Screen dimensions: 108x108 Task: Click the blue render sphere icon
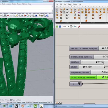36,16
